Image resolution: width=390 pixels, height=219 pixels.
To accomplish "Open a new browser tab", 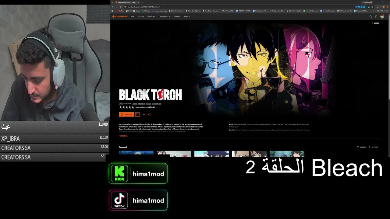I will [x=142, y=2].
